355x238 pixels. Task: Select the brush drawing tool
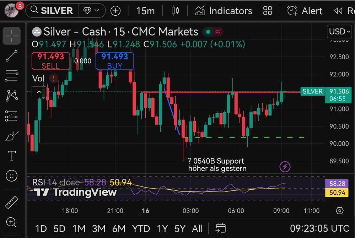tap(11, 136)
